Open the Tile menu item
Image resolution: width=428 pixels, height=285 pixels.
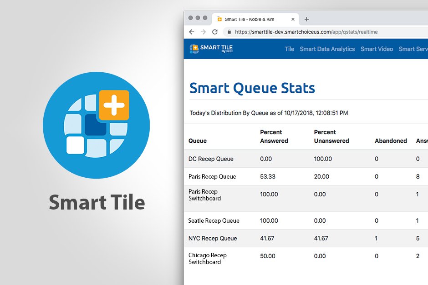289,49
